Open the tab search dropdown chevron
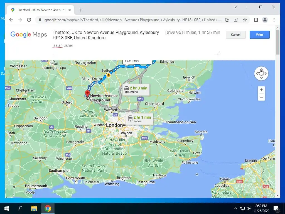The height and width of the screenshot is (214, 285). 235,7
